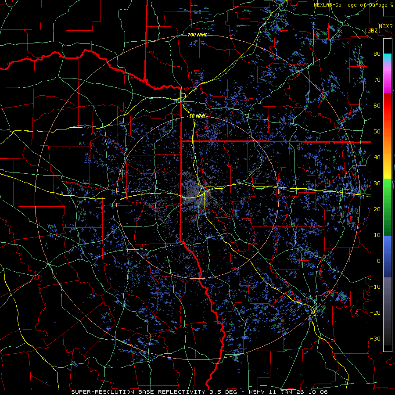Click the -20 value on the dBZ scale

pos(375,312)
